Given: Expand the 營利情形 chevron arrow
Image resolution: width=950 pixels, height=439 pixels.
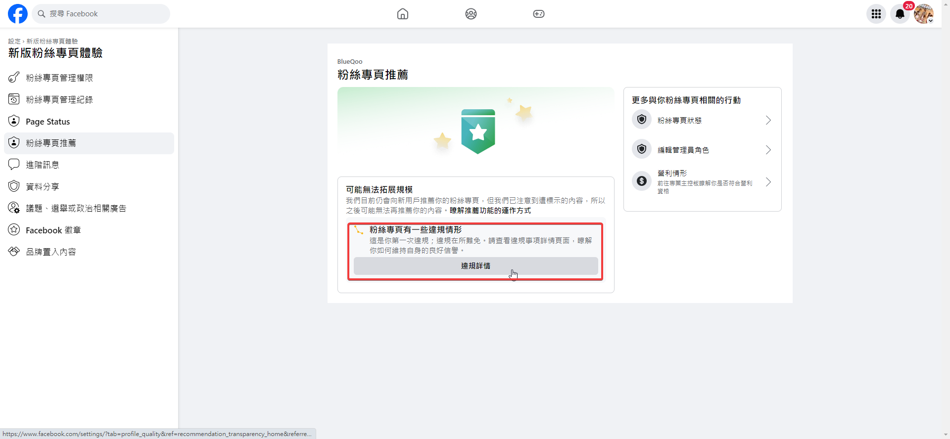Looking at the screenshot, I should 768,182.
